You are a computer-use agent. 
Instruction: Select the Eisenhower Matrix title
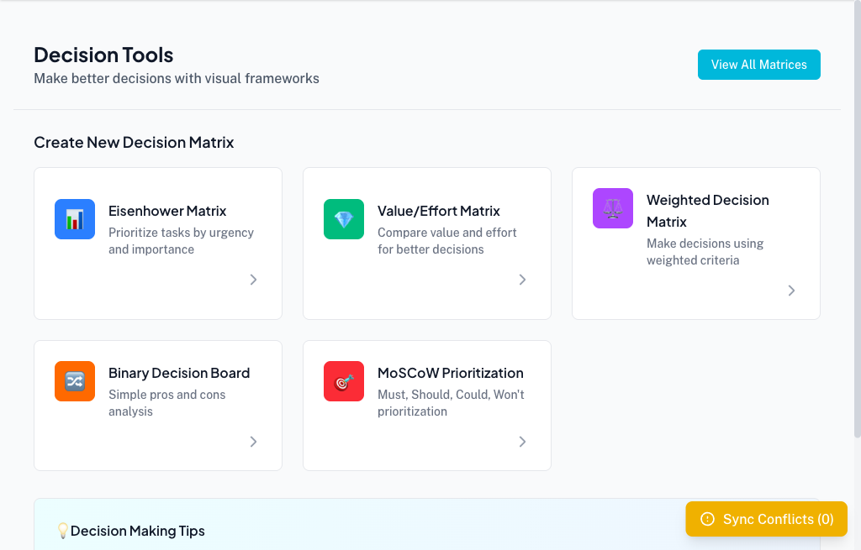167,211
